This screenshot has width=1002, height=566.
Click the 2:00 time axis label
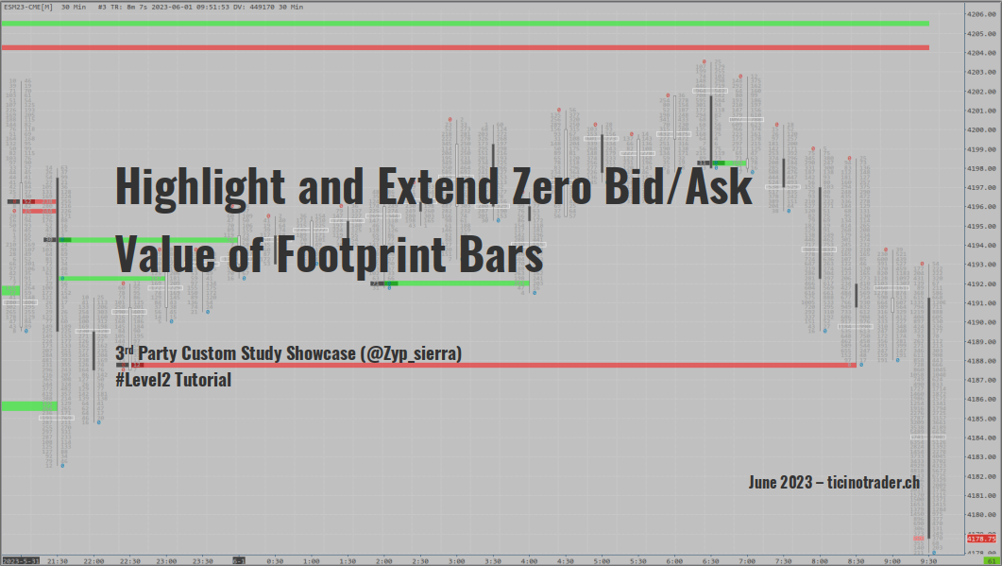click(x=384, y=561)
